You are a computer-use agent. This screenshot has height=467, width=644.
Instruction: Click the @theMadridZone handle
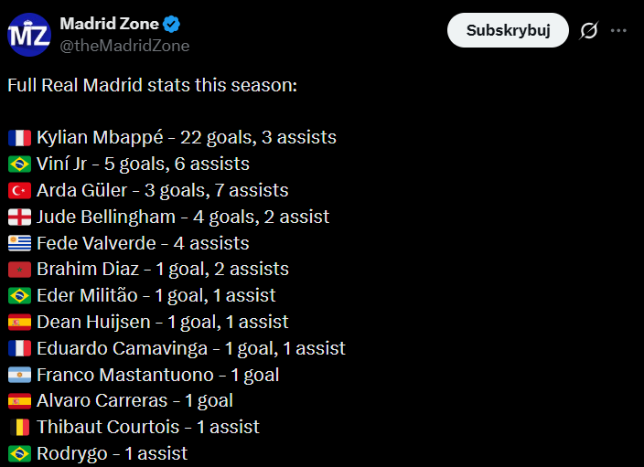point(124,45)
